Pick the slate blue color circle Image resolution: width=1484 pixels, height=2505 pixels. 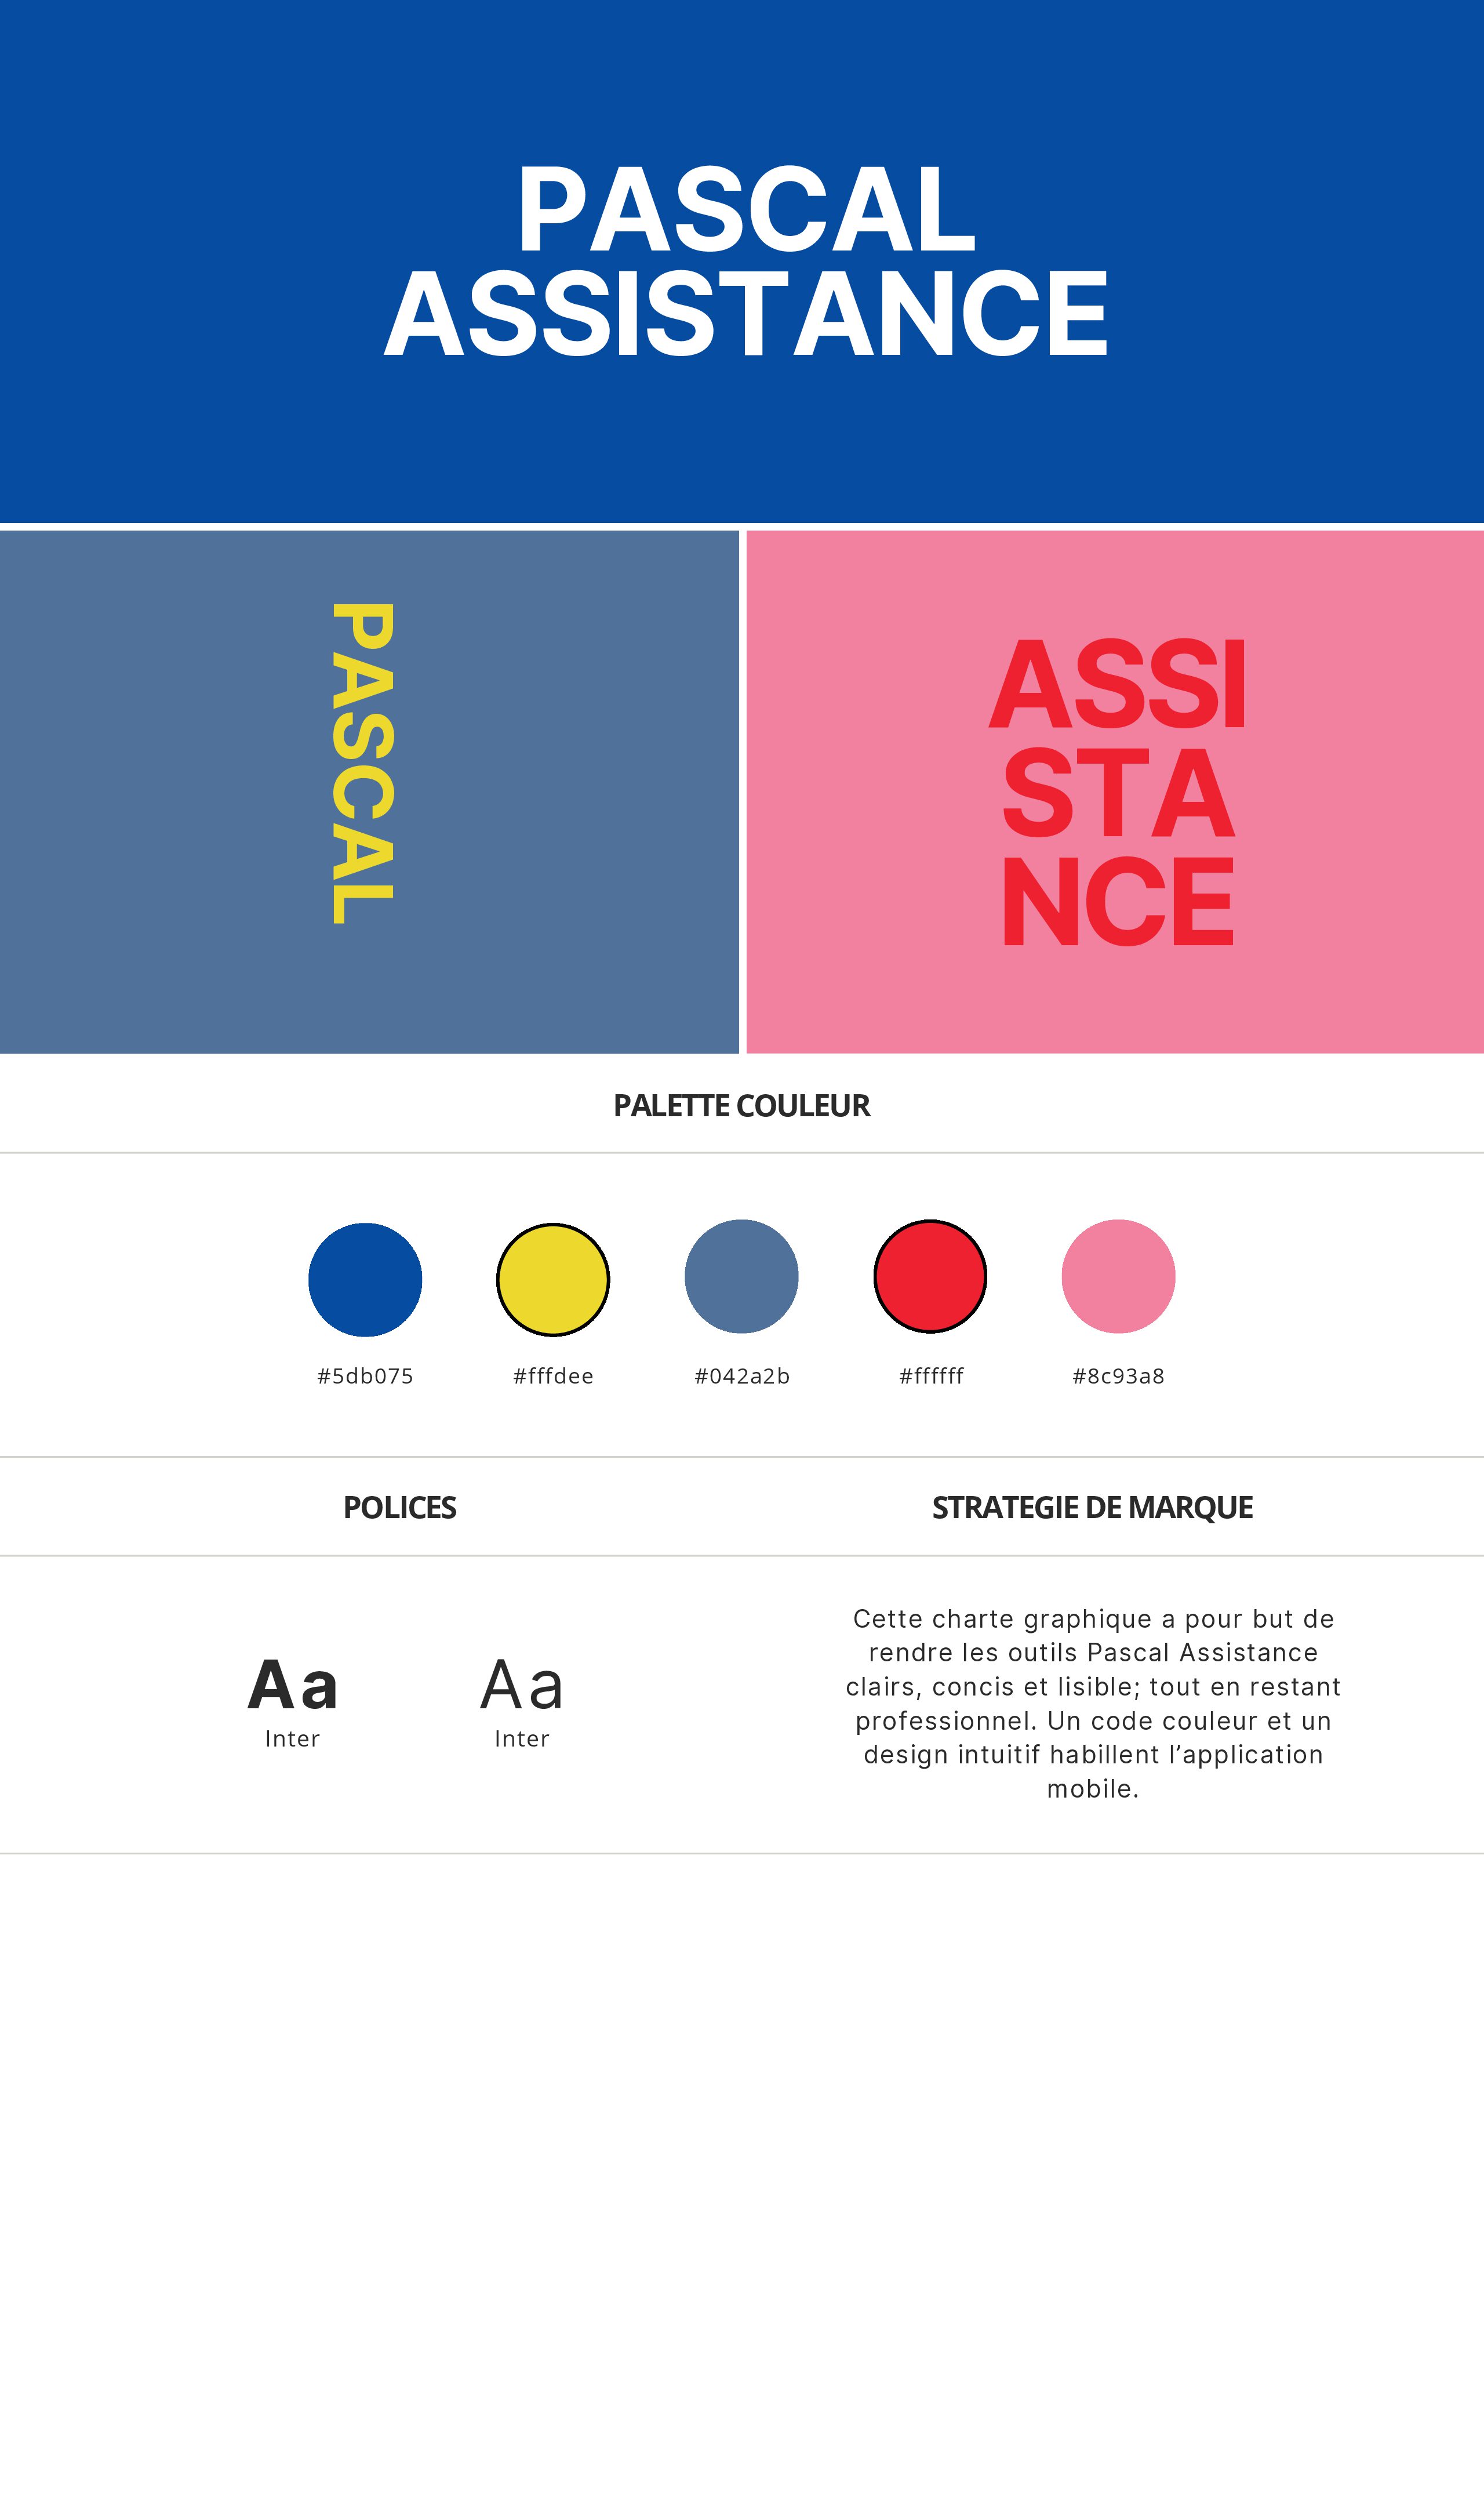coord(741,1276)
